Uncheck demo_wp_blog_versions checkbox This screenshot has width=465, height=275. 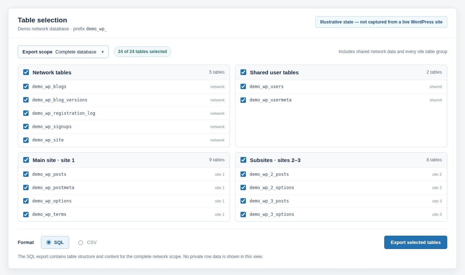click(26, 100)
